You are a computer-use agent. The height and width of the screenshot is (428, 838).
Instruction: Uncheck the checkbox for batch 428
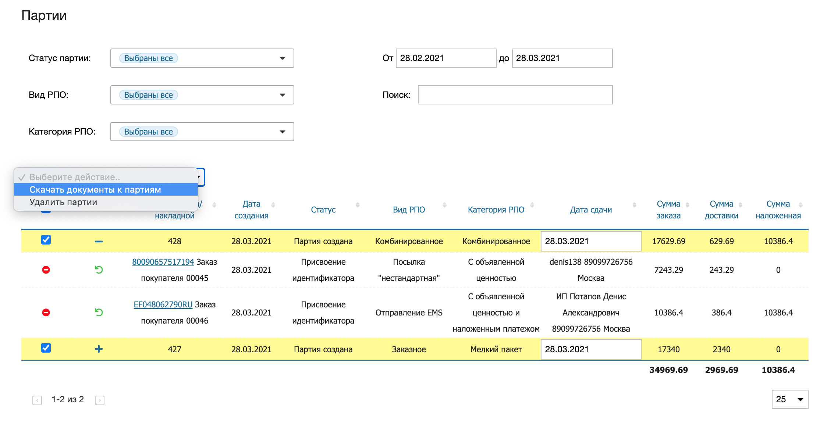pyautogui.click(x=46, y=240)
